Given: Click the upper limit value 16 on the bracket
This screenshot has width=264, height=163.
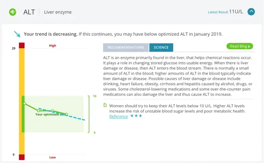Looking at the screenshot, I should pyautogui.click(x=95, y=96).
